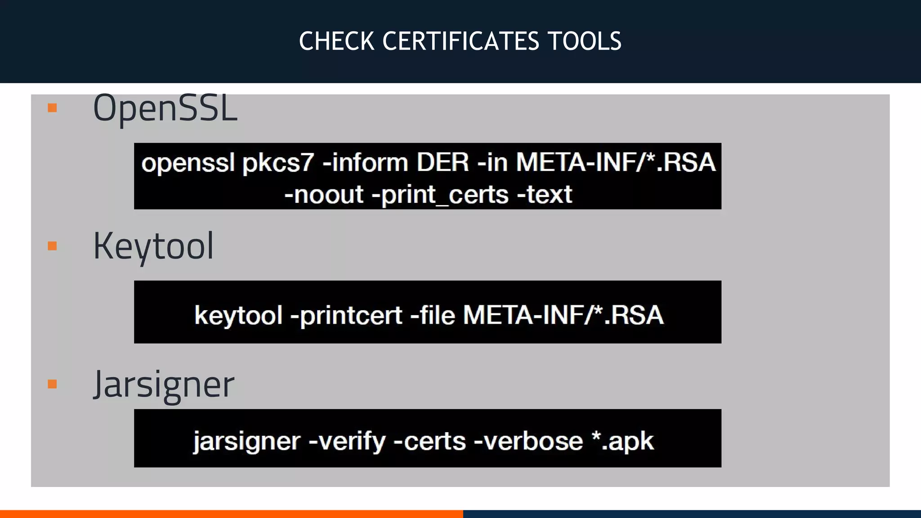Screen dimensions: 921x518
Task: Click -inform DER in the openssl command
Action: (x=396, y=162)
